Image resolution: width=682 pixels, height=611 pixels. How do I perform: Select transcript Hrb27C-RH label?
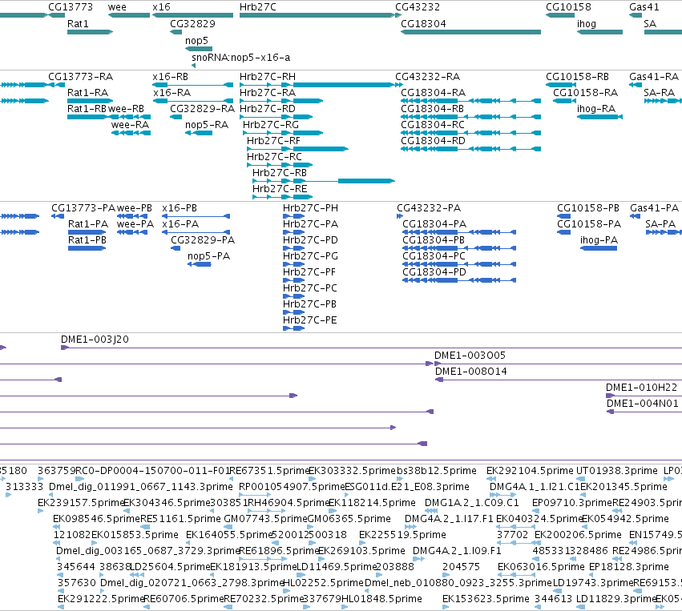click(268, 77)
